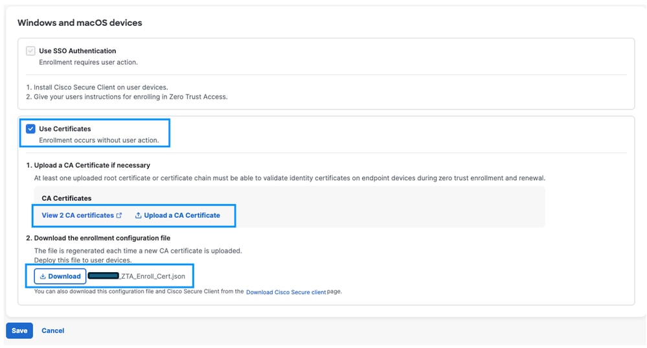Click the 'The file is regenerated each time' sentence
Image resolution: width=647 pixels, height=348 pixels.
click(138, 251)
